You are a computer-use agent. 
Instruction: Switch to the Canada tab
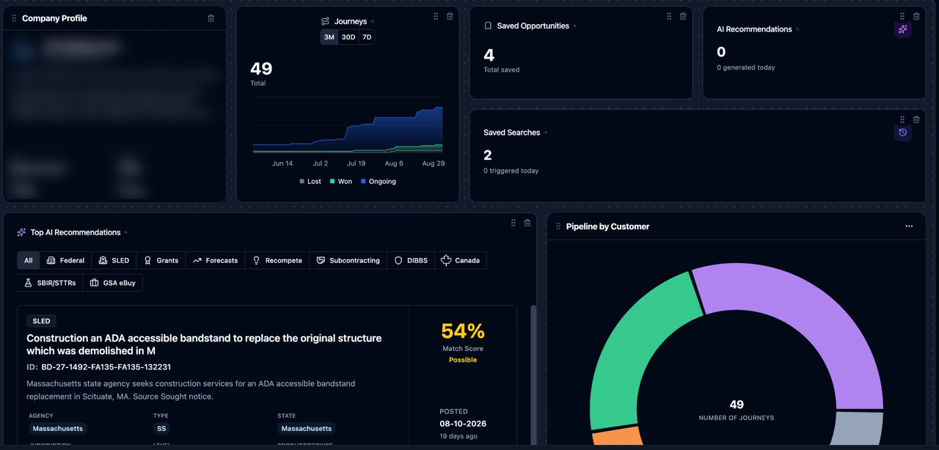[x=461, y=260]
